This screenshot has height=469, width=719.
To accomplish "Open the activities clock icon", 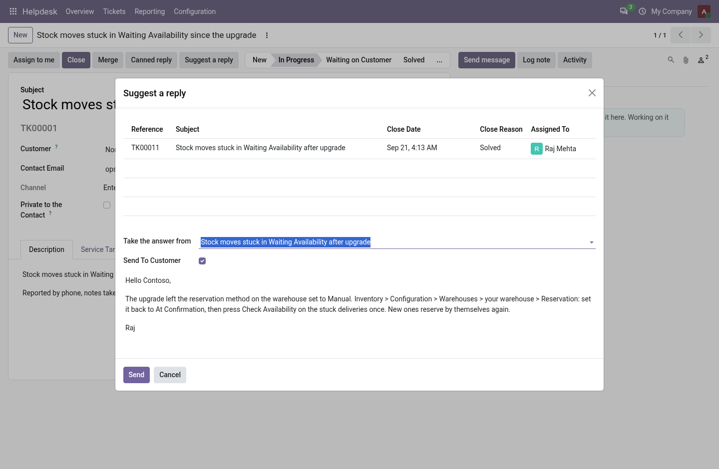I will [642, 11].
